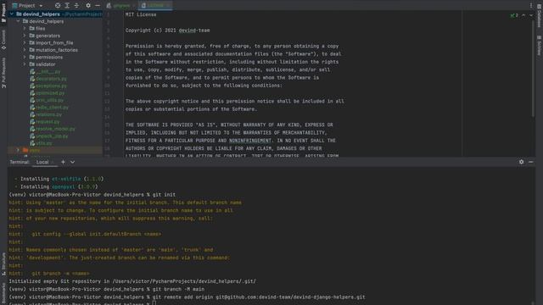543x305 pixels.
Task: Open the Database tool window on right
Action: (x=540, y=15)
